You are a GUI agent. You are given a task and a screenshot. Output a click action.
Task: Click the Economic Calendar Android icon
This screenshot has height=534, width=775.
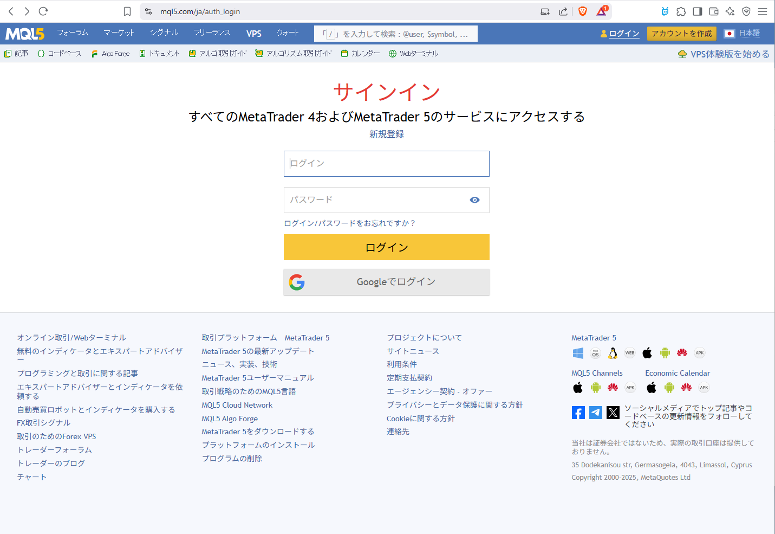(x=669, y=388)
